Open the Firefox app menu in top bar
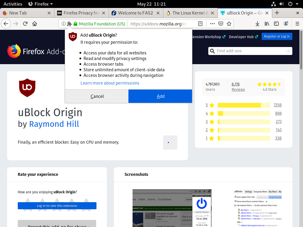 point(41,4)
